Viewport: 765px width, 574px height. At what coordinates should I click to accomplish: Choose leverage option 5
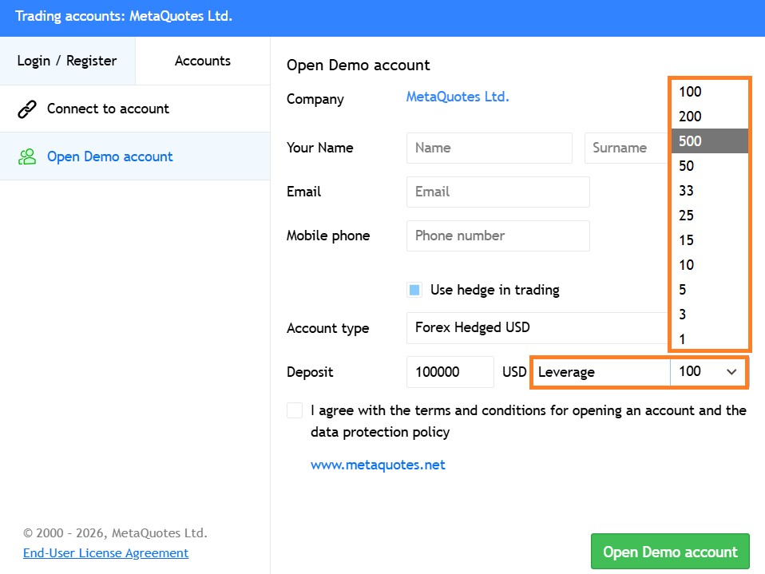click(x=709, y=290)
